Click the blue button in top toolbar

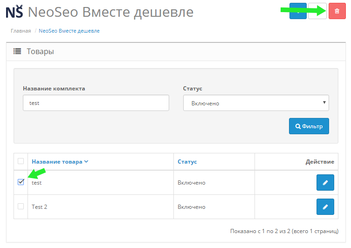298,11
